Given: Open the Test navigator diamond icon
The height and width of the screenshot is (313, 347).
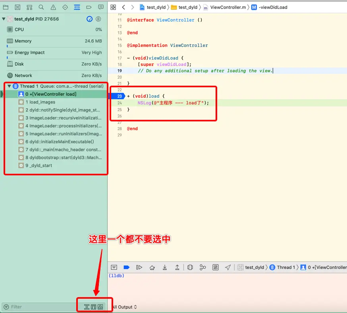Looking at the screenshot, I should point(65,7).
